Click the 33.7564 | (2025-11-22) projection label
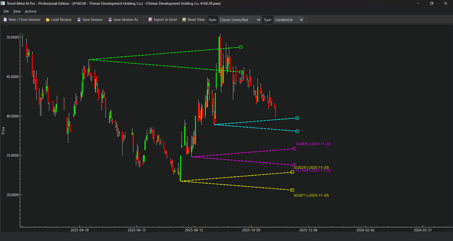This screenshot has width=453, height=241. (313, 171)
